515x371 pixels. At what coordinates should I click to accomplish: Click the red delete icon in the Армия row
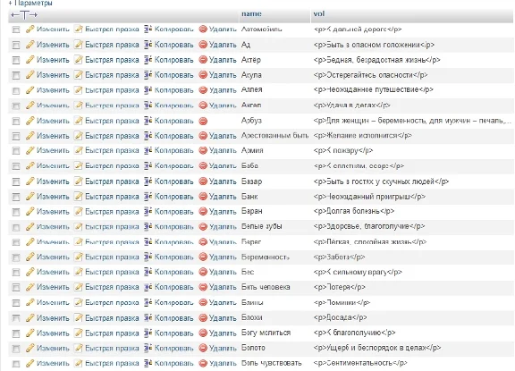click(x=203, y=151)
